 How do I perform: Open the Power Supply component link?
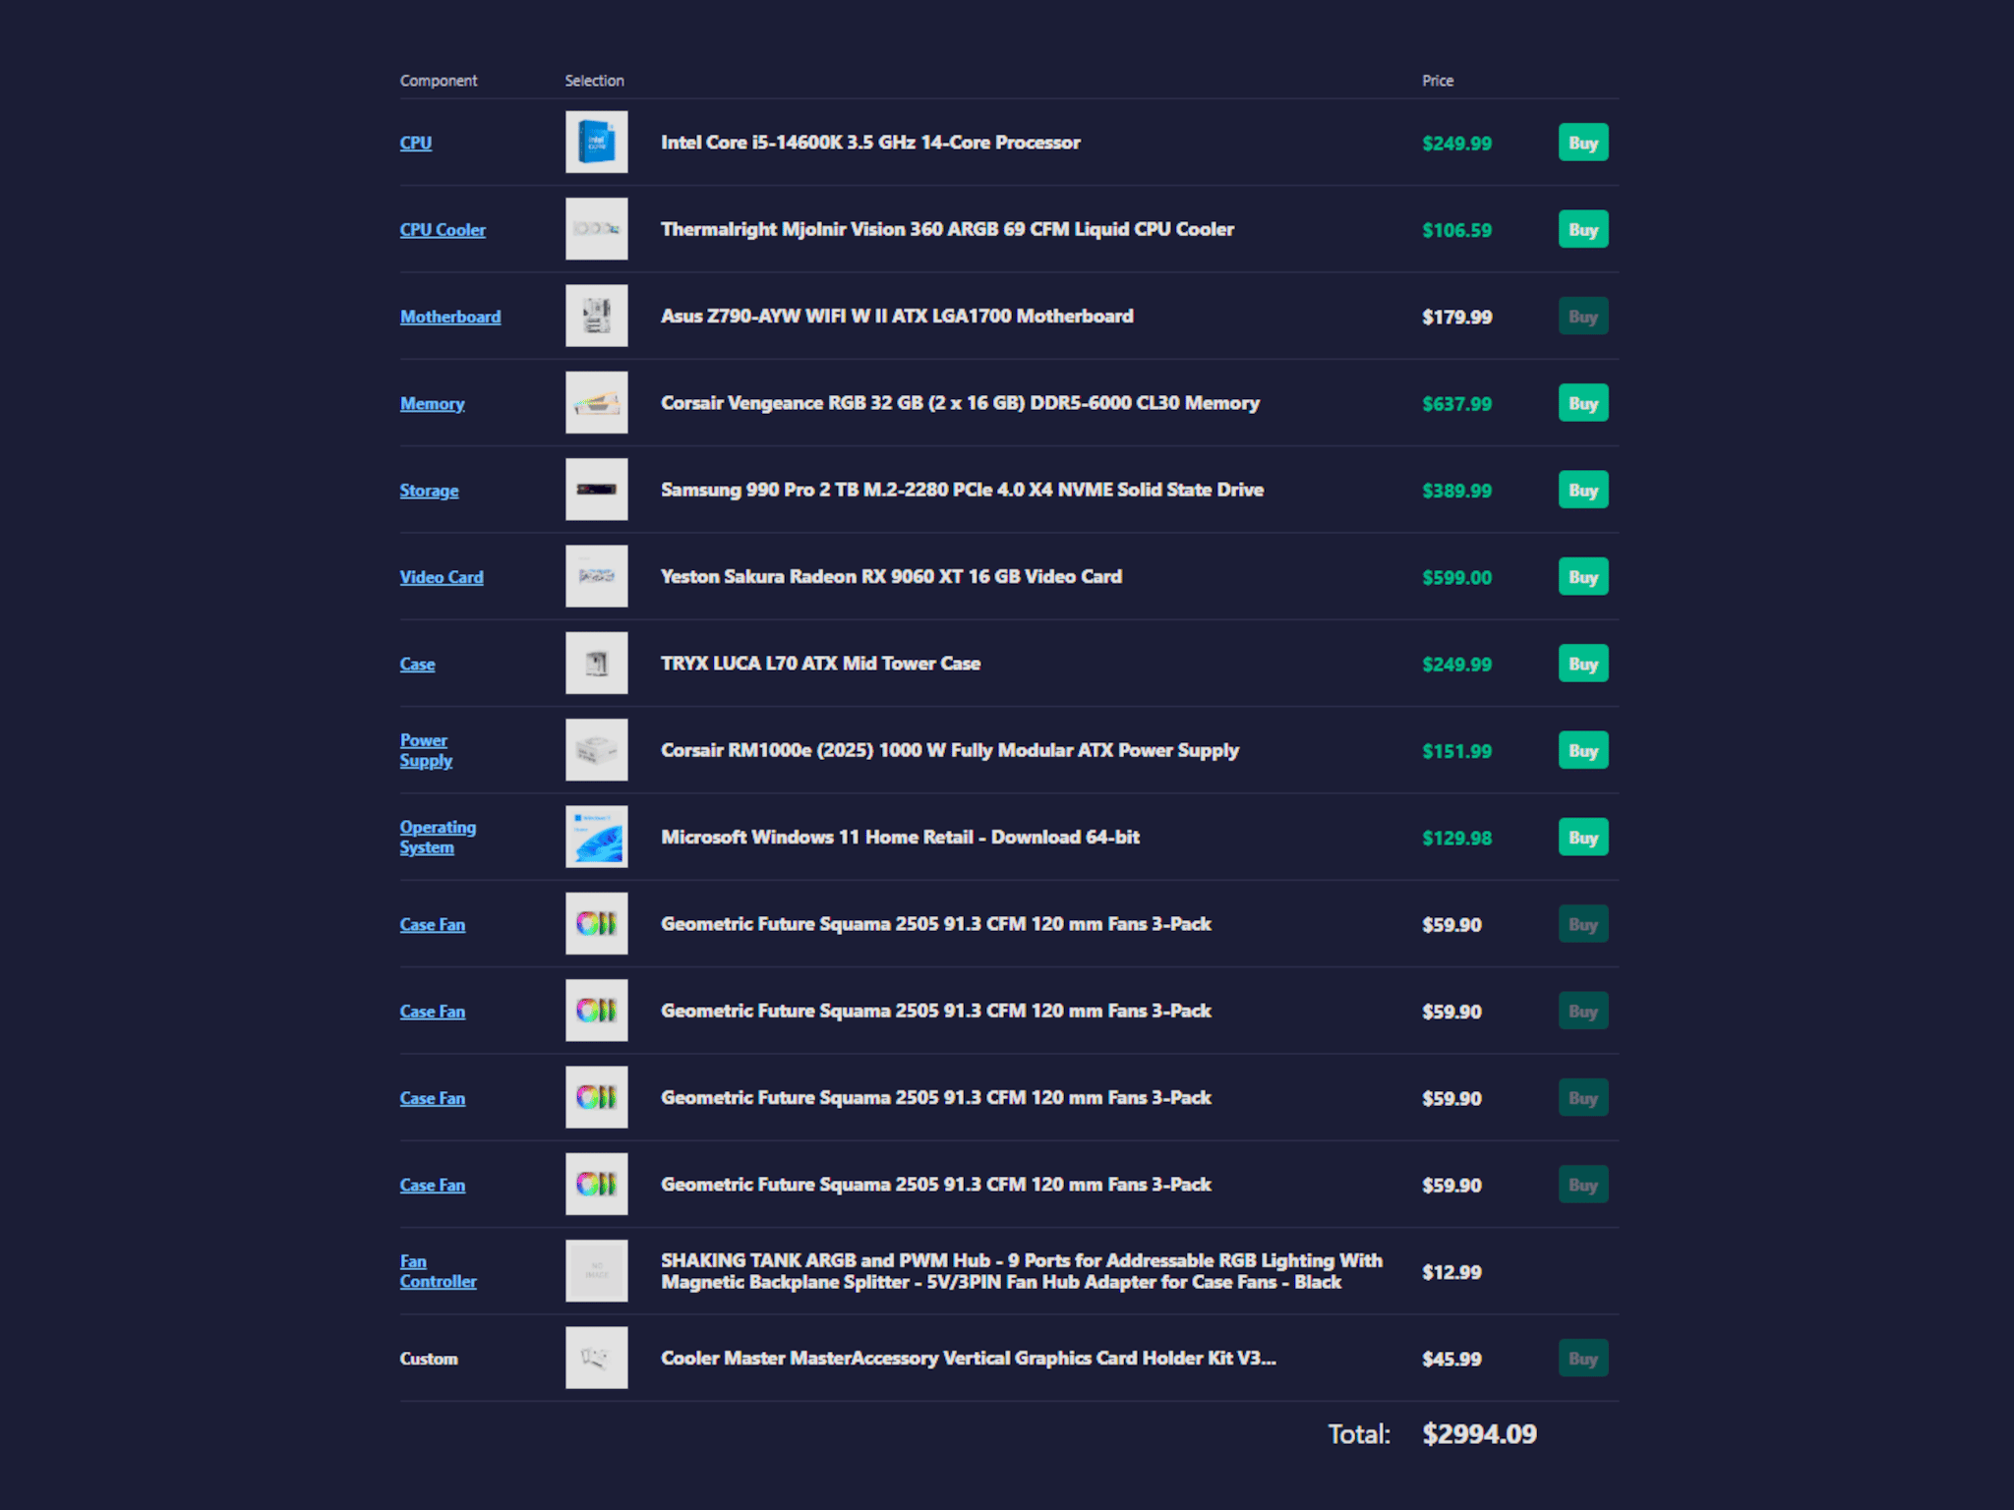click(426, 750)
